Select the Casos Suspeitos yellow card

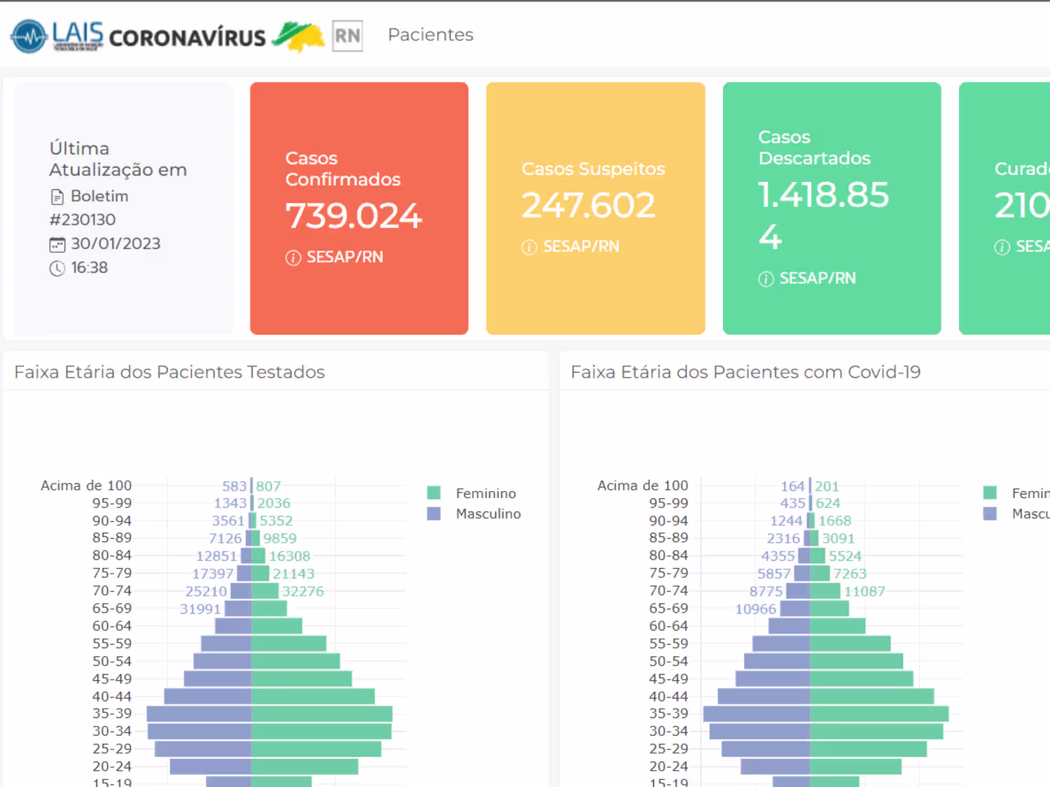[x=596, y=208]
